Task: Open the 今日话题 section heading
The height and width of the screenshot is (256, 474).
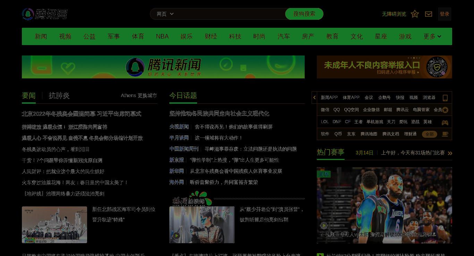Action: tap(183, 95)
